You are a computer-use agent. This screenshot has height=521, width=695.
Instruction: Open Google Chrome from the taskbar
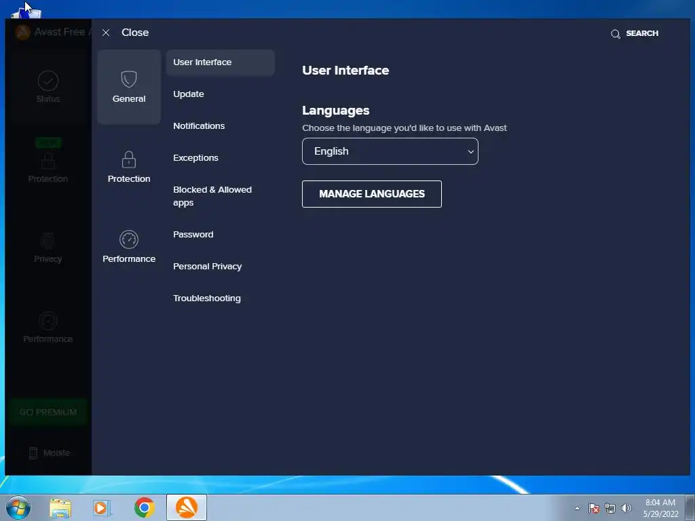(144, 508)
